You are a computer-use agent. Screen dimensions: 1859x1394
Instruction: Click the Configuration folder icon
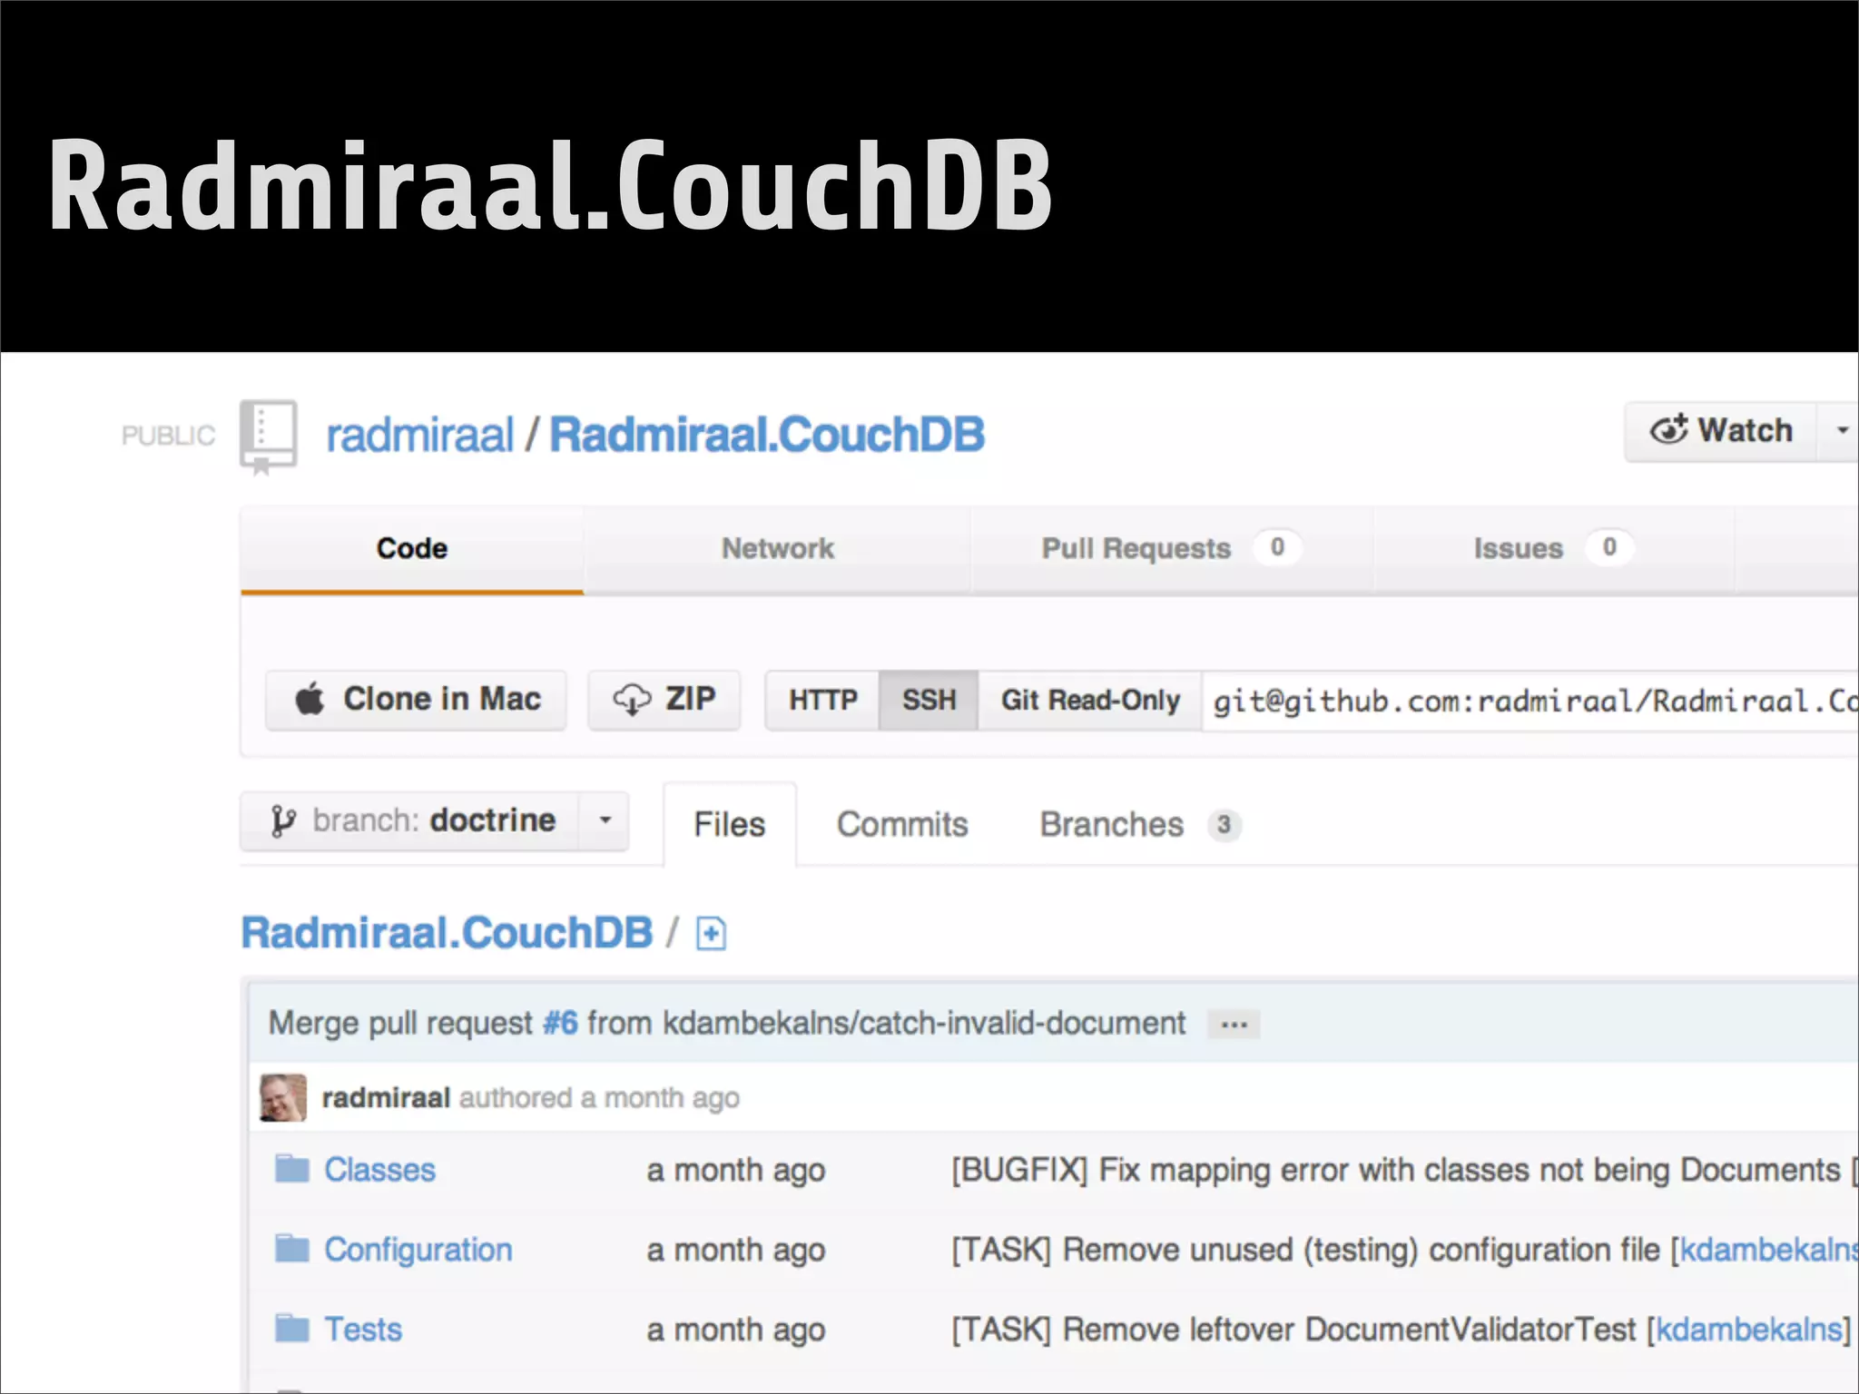point(292,1249)
